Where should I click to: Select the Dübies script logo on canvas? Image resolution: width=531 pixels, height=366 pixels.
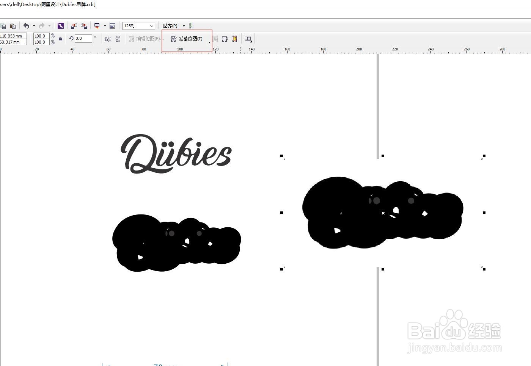coord(176,153)
